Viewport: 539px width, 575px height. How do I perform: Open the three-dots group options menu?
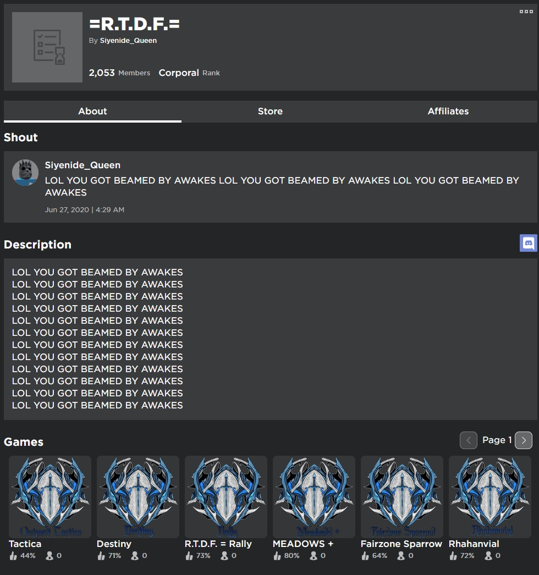coord(526,12)
